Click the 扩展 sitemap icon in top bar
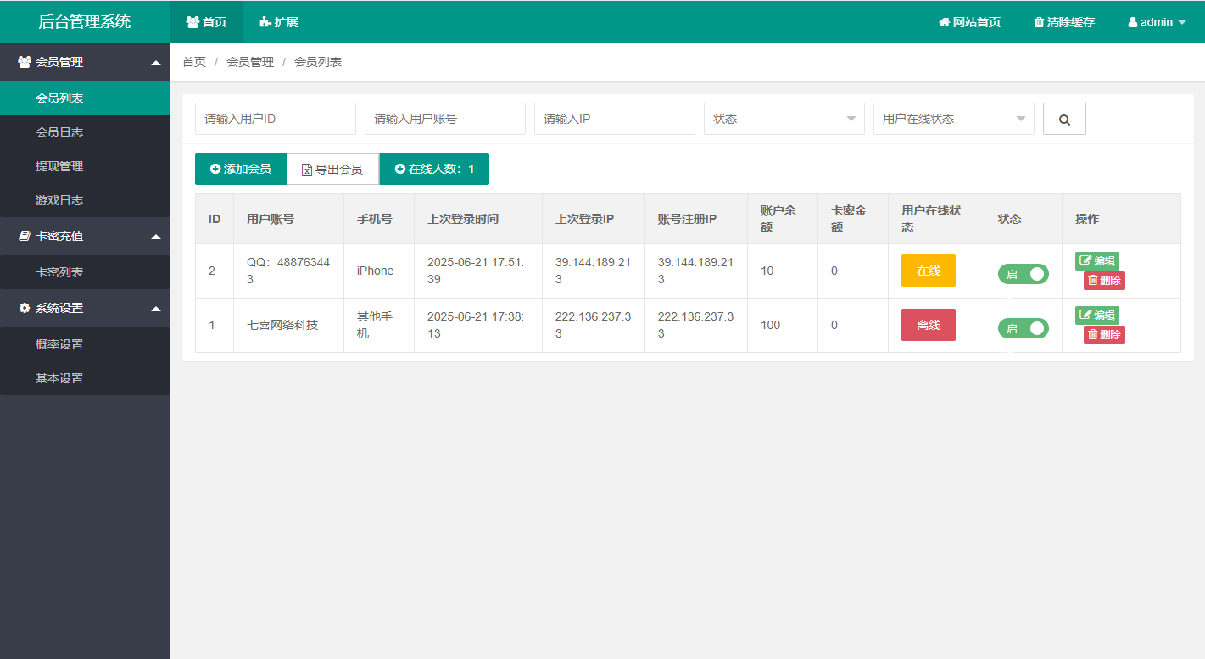The image size is (1205, 659). tap(265, 22)
